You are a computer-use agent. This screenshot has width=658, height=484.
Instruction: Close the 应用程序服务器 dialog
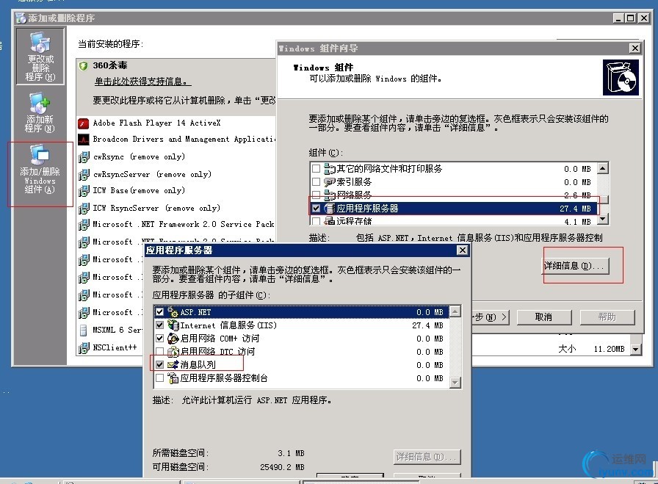click(x=462, y=250)
